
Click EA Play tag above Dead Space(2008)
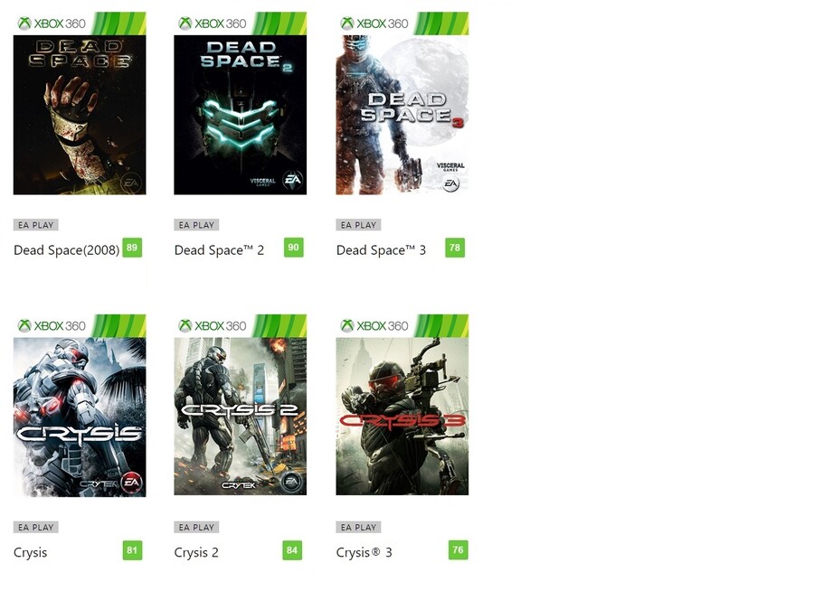pyautogui.click(x=36, y=225)
